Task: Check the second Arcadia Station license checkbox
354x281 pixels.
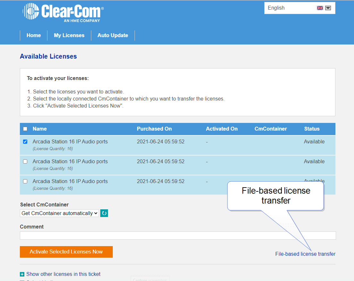Action: point(25,162)
